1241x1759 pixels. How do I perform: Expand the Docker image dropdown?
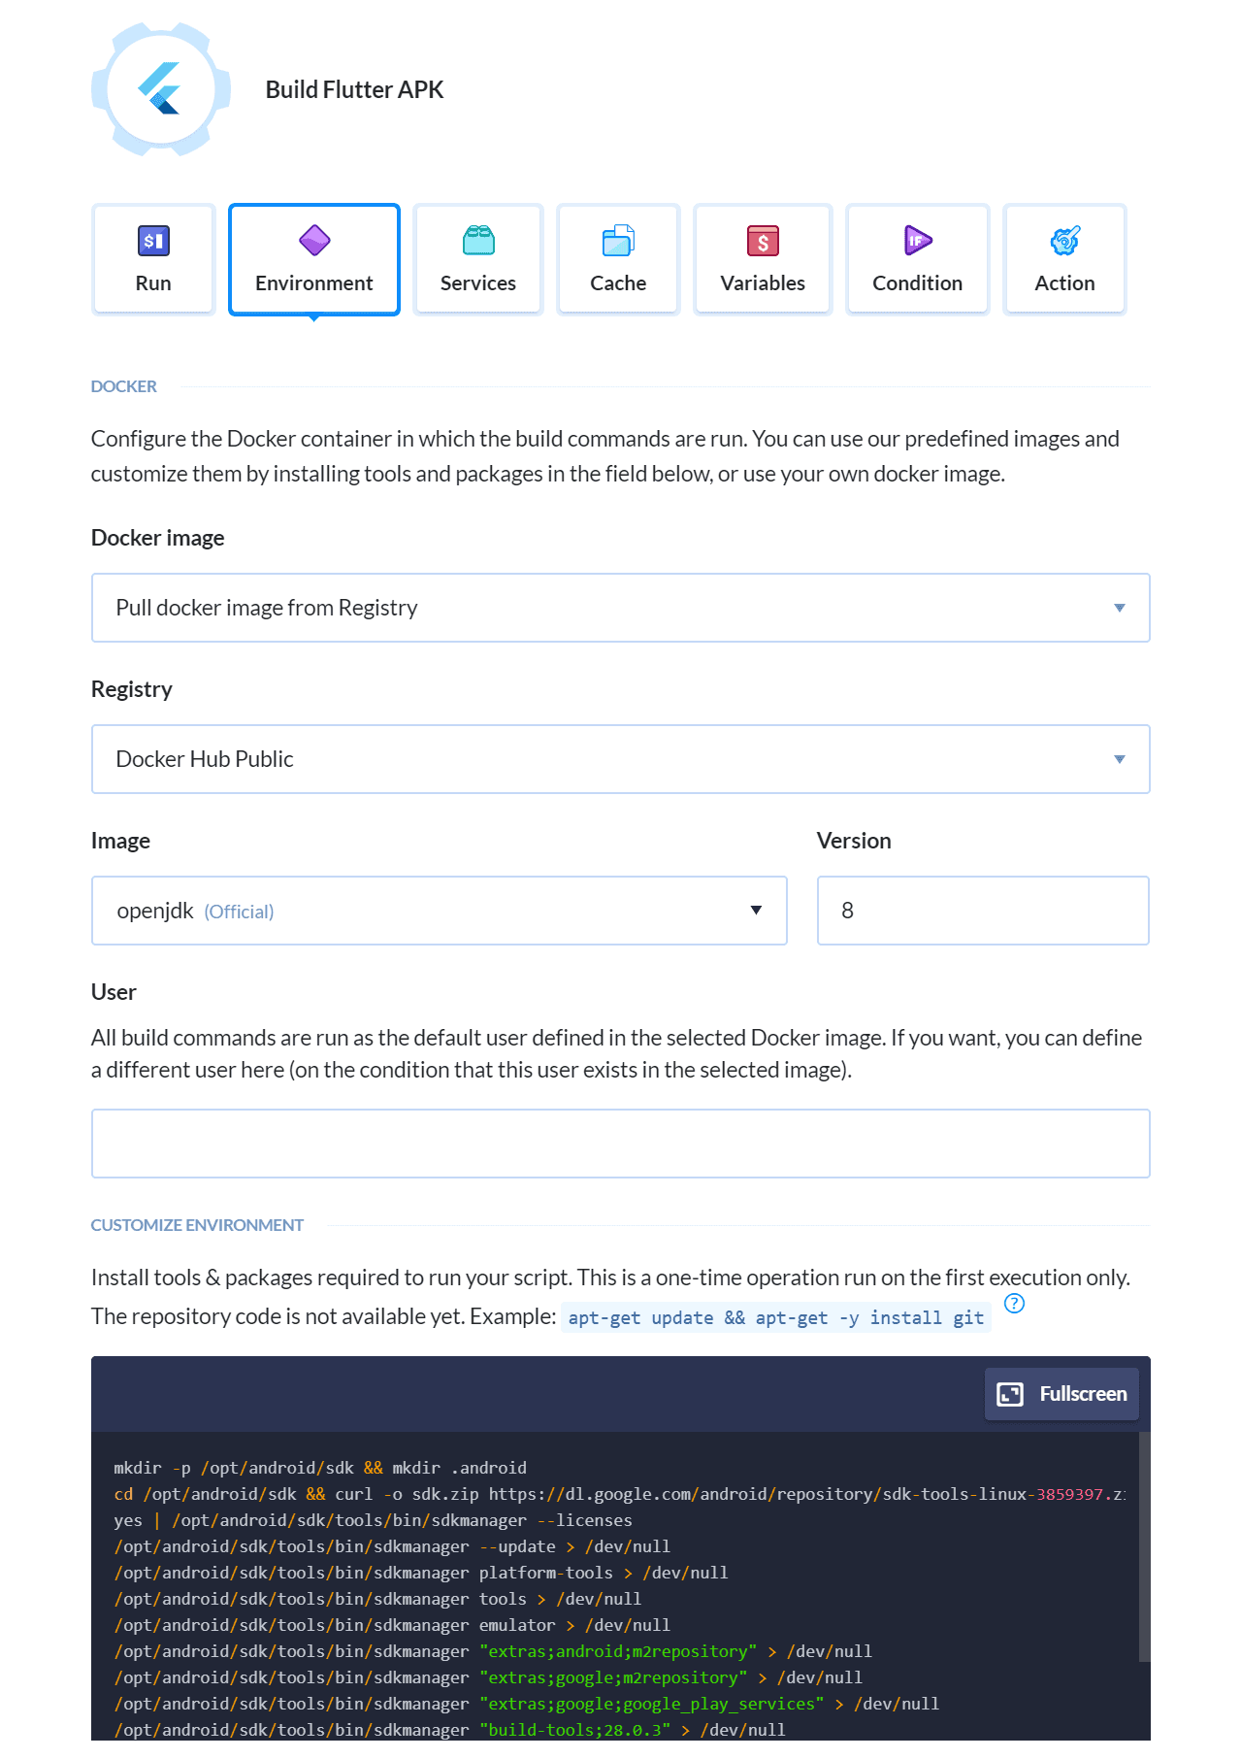click(620, 608)
